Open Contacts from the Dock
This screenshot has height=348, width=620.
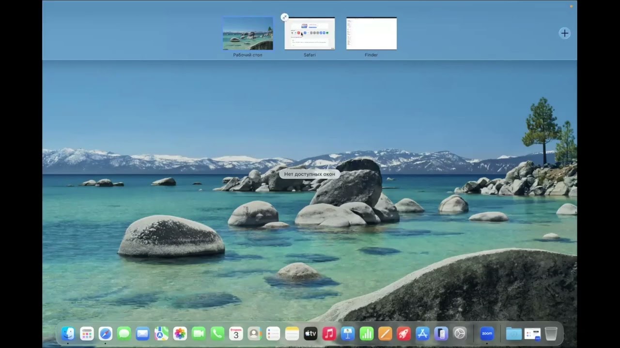pyautogui.click(x=254, y=333)
